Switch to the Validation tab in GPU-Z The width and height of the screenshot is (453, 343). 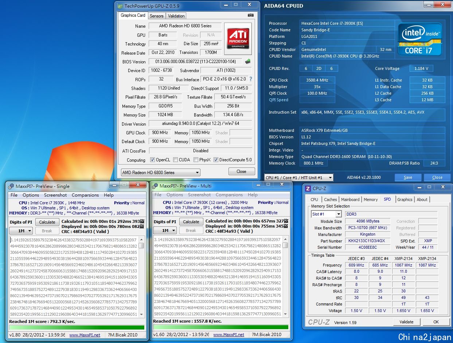pos(176,16)
